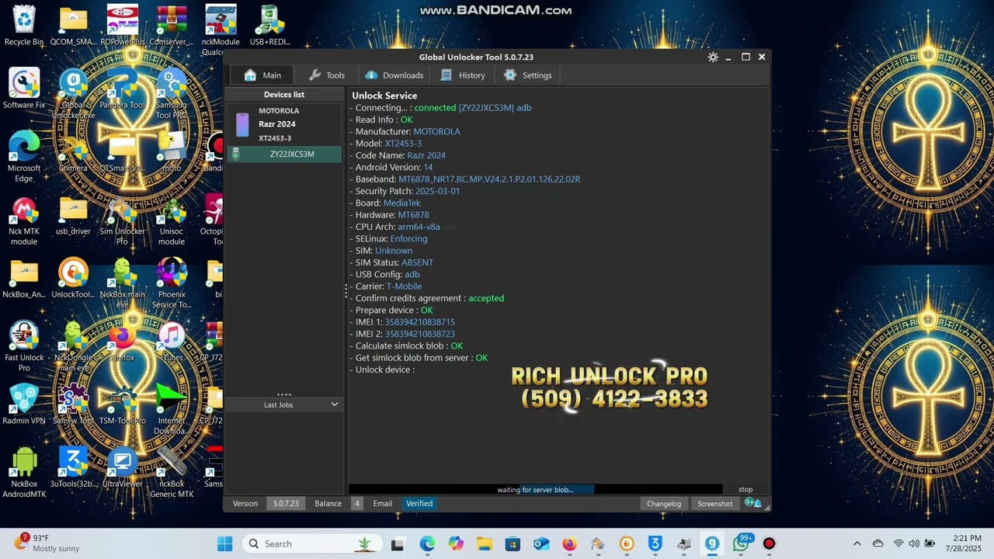Viewport: 994px width, 559px height.
Task: Click the Screenshot button
Action: [x=714, y=504]
